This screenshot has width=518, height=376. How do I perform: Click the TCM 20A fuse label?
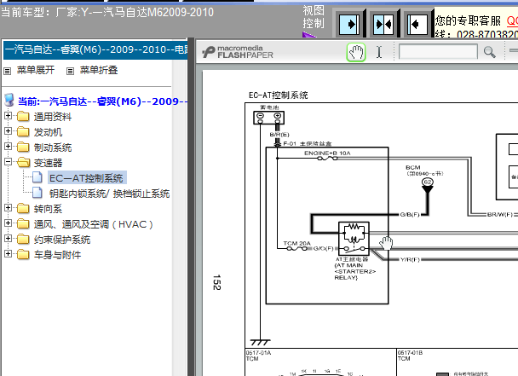(296, 243)
